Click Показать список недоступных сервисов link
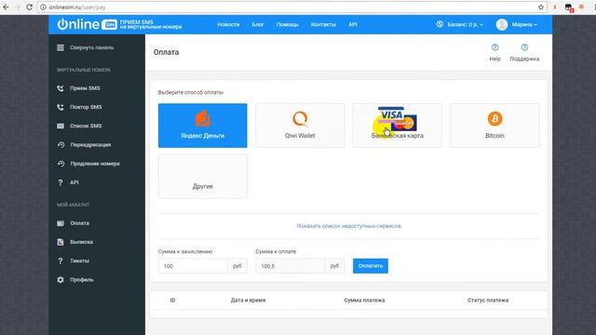596x335 pixels. (348, 226)
